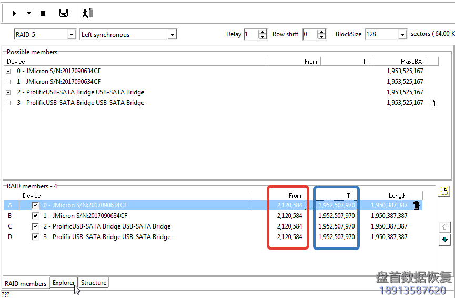
Task: Click Length value 1,950,387,387 in row A
Action: (389, 205)
